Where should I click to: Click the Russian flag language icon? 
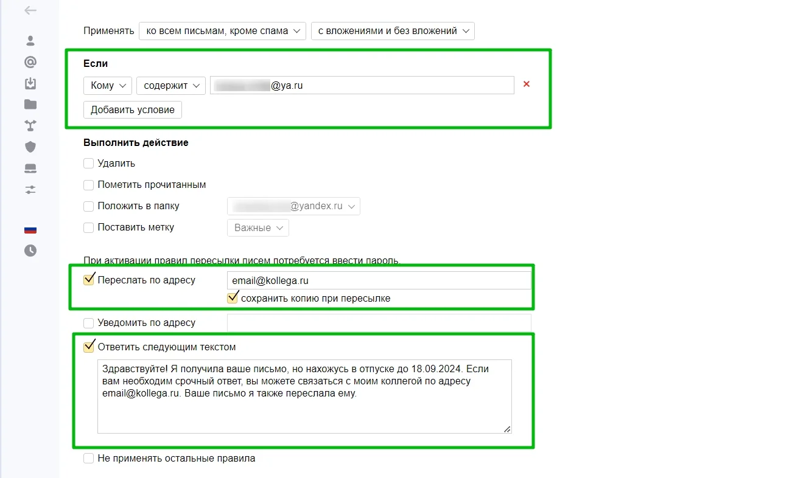tap(30, 230)
